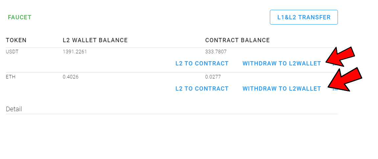Click the L2 WALLET BALANCE column header
The width and height of the screenshot is (378, 159).
(95, 40)
